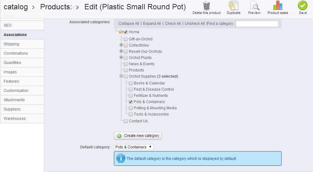The width and height of the screenshot is (313, 172).
Task: Check the Gift-an-Orchid category checkbox
Action: 126,39
